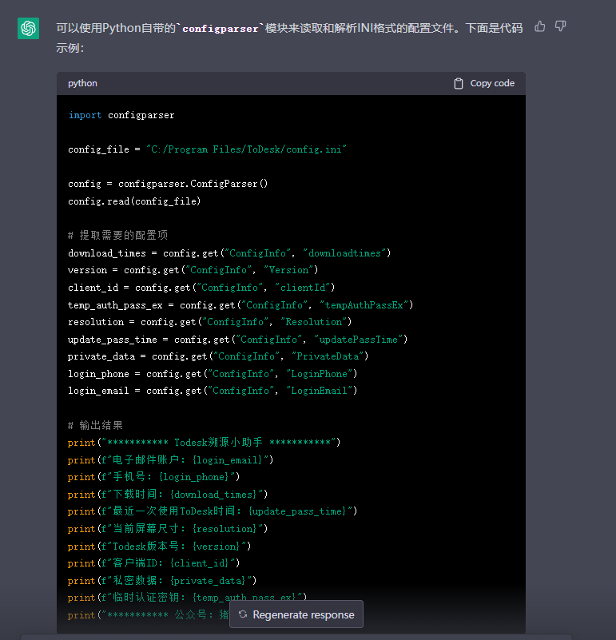Click the ChatGPT avatar logo
This screenshot has width=616, height=640.
point(28,28)
